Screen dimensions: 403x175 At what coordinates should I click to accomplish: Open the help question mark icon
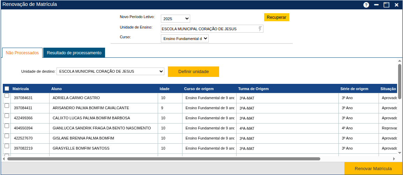click(x=366, y=5)
